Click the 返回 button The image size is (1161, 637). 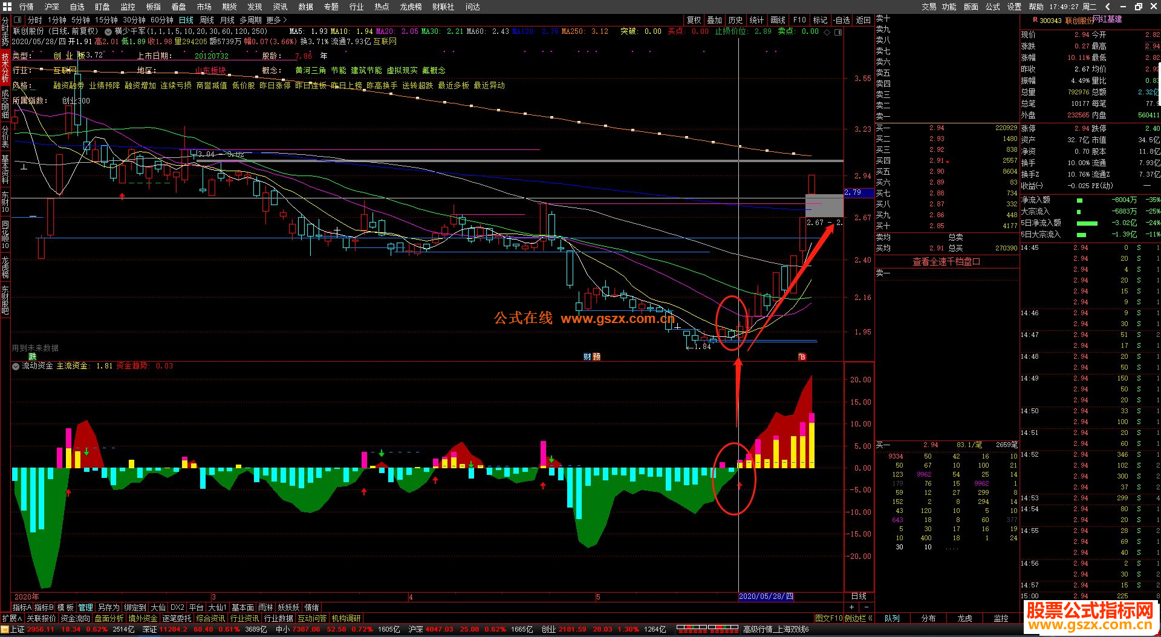(863, 20)
